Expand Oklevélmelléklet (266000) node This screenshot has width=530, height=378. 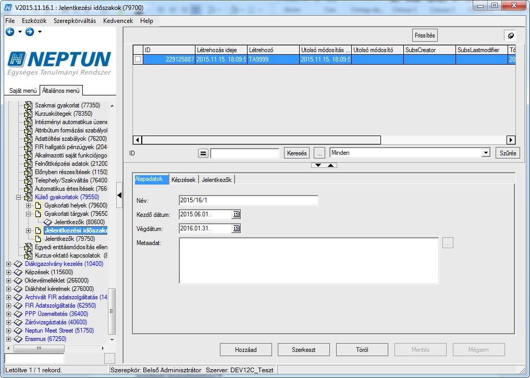coord(8,281)
